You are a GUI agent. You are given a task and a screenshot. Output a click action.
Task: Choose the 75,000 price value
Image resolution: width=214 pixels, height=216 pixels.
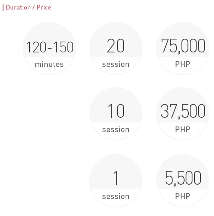coord(183,46)
